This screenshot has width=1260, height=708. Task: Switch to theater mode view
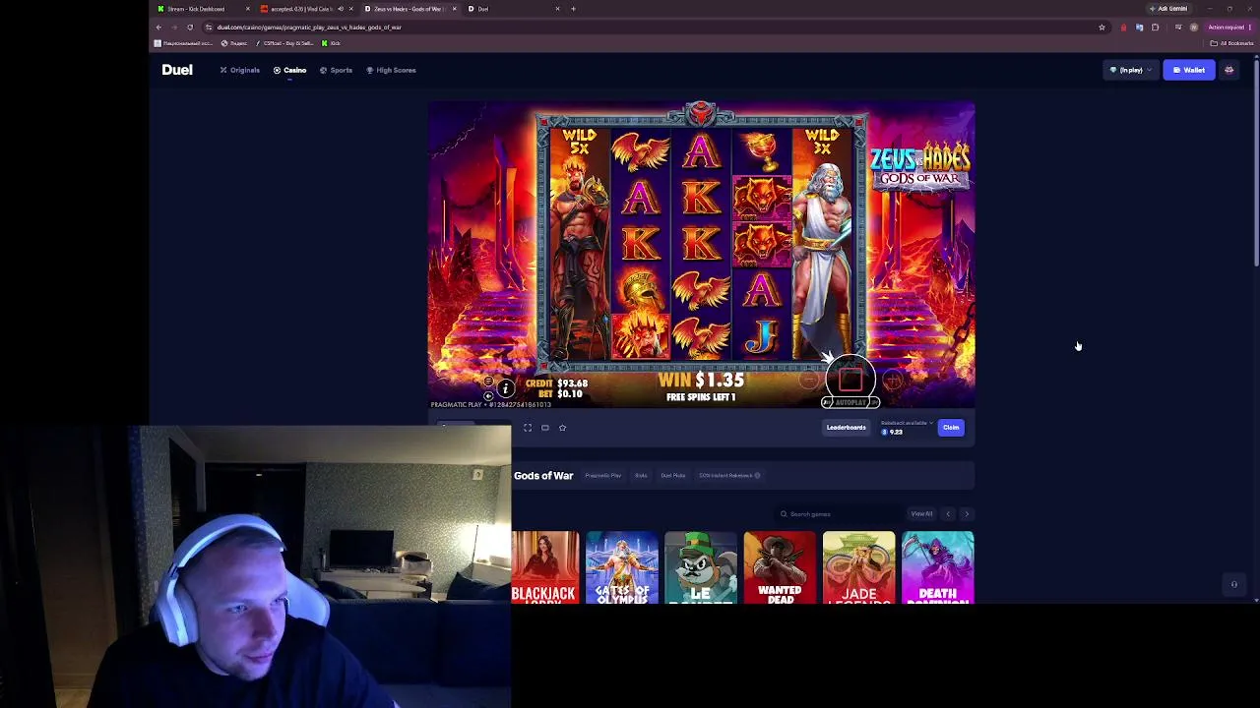click(x=544, y=428)
